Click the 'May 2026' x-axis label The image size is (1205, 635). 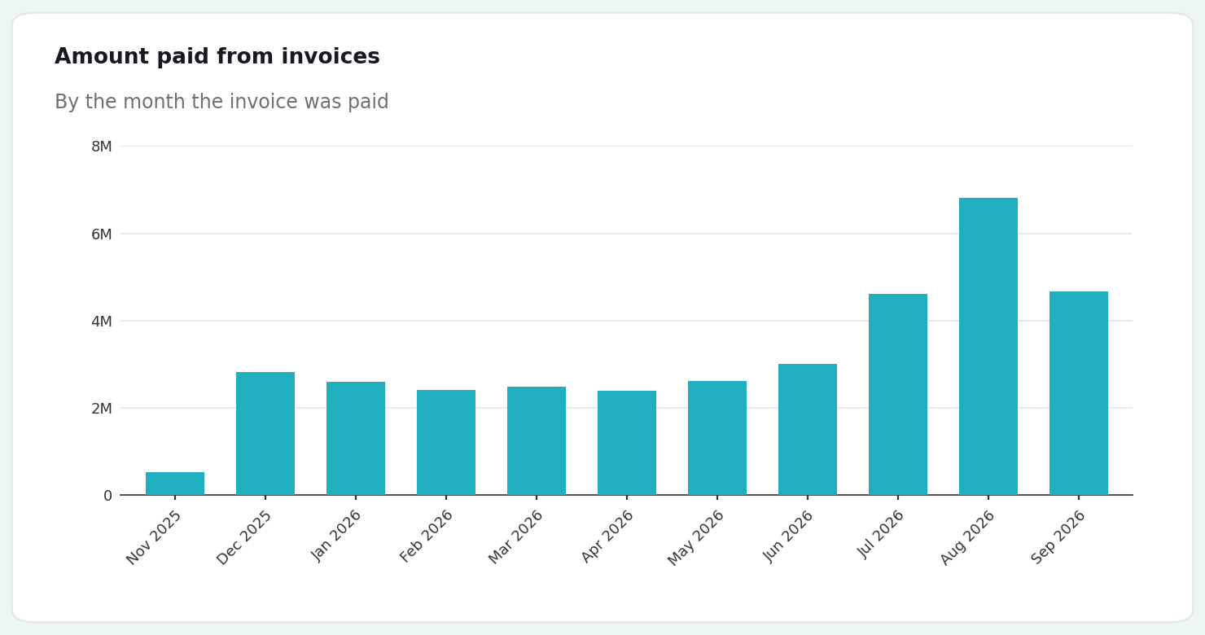coord(696,538)
